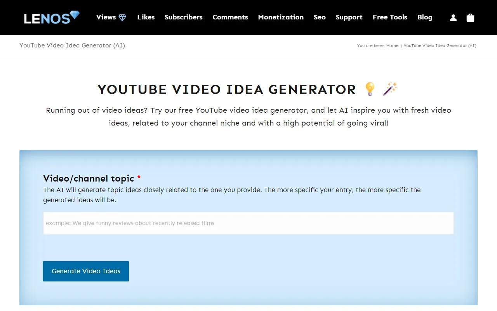Click the 'Running out of video ideas?' paragraph

tap(248, 117)
